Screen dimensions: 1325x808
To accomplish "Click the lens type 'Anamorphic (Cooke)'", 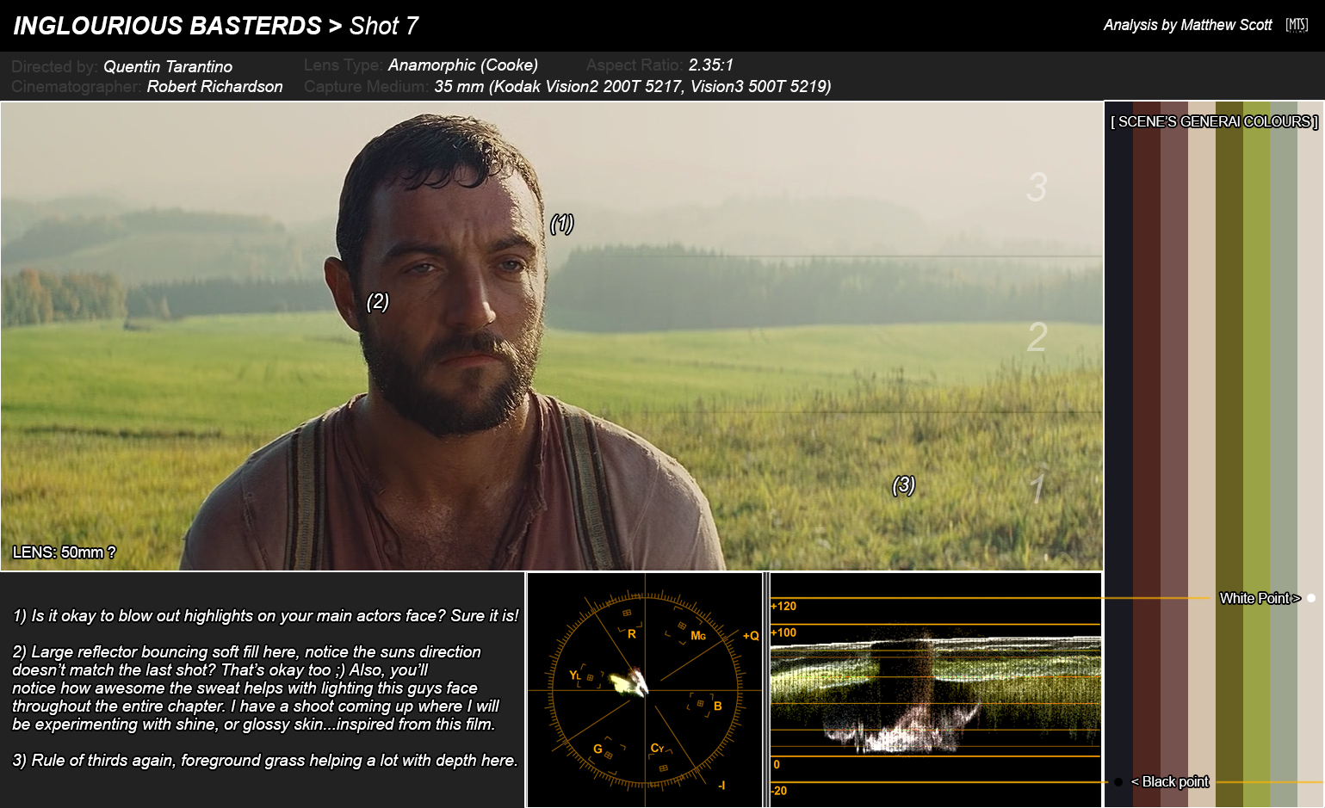I will tap(463, 65).
